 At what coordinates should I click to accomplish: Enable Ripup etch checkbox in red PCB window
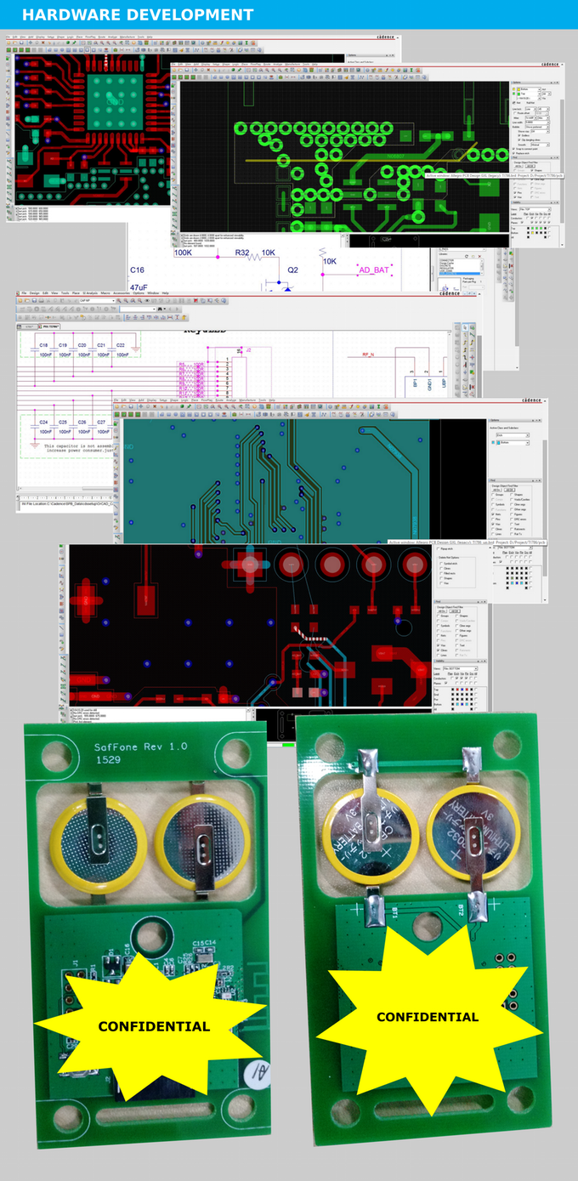pyautogui.click(x=438, y=548)
